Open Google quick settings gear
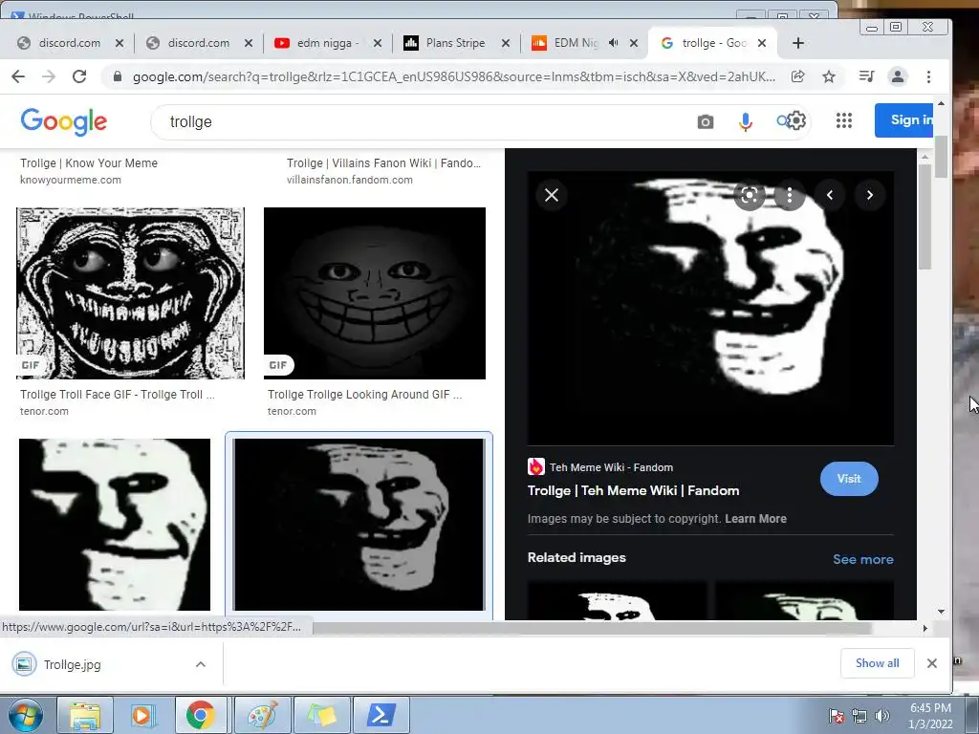 pos(796,120)
